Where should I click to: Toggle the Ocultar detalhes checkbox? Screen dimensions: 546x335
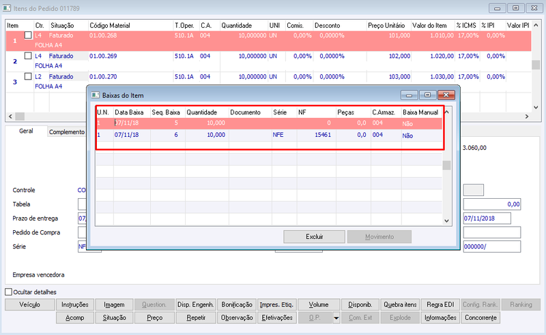9,291
